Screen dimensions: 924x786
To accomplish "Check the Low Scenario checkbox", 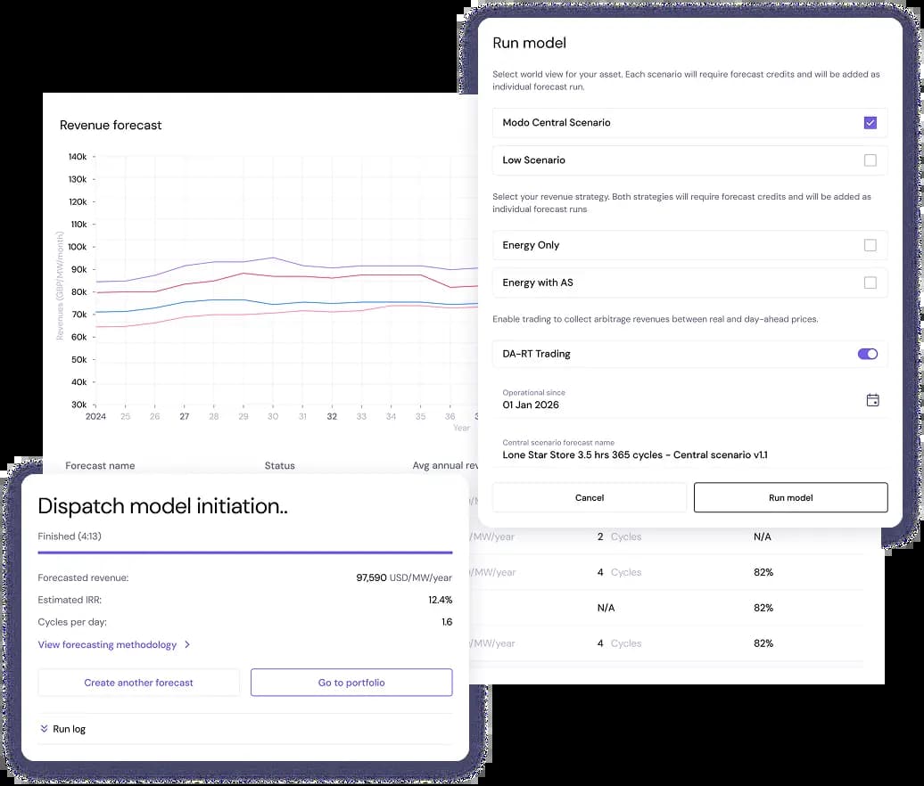I will 870,160.
